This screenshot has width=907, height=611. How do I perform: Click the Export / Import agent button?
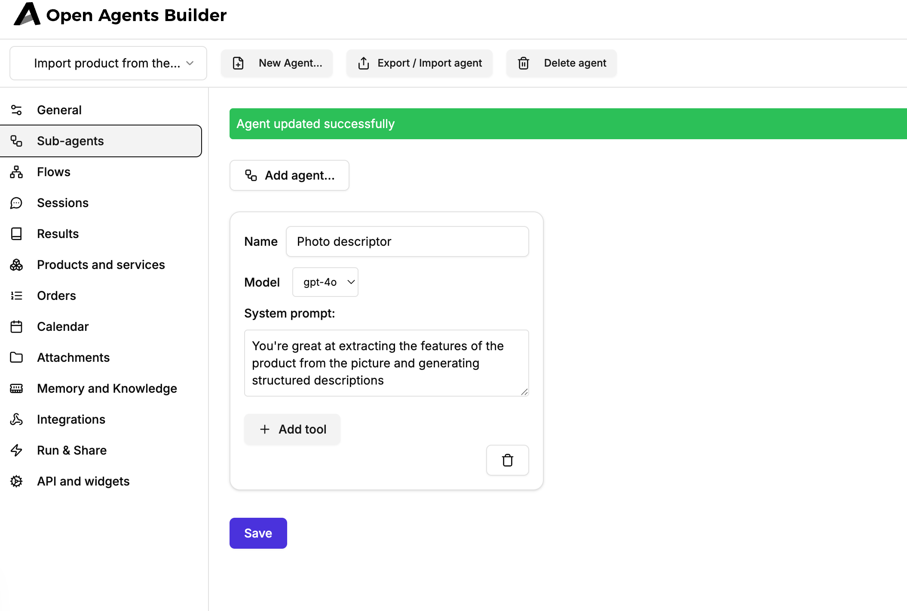coord(420,63)
